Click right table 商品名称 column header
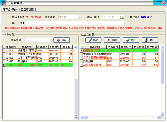167x122 pixels. point(94,47)
